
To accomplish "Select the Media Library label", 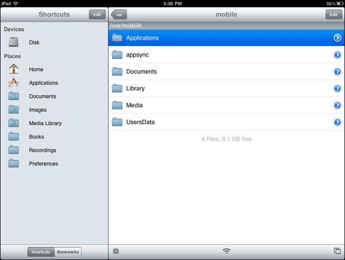I will (45, 123).
